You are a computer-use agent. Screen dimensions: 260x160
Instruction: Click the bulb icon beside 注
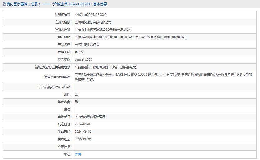click(65, 154)
